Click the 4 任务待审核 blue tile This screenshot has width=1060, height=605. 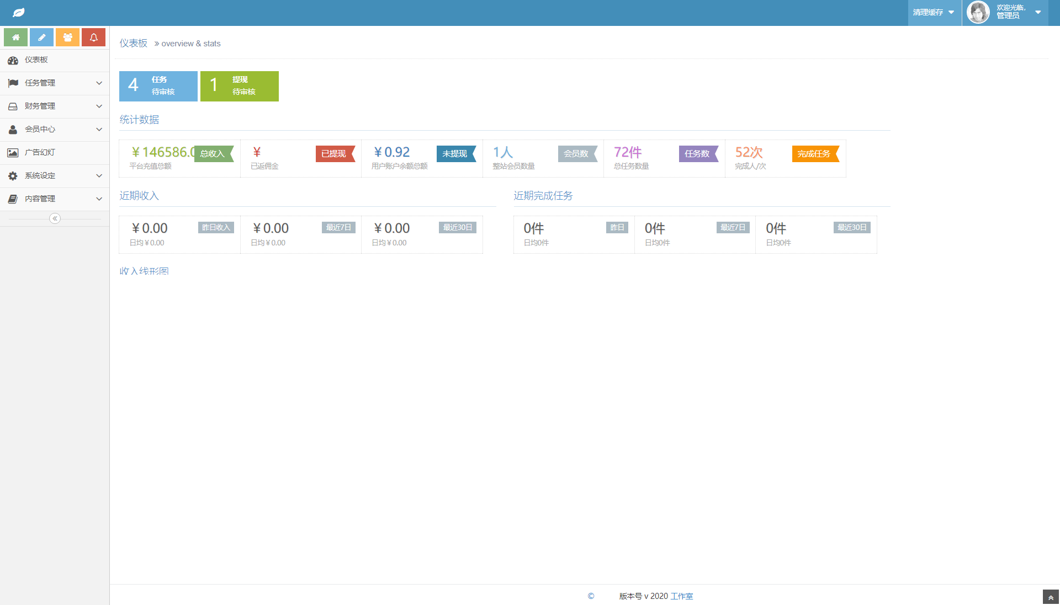point(158,86)
